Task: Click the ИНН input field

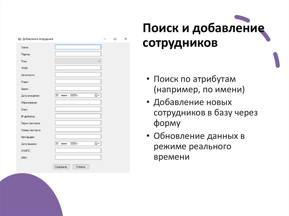Action: 78,157
